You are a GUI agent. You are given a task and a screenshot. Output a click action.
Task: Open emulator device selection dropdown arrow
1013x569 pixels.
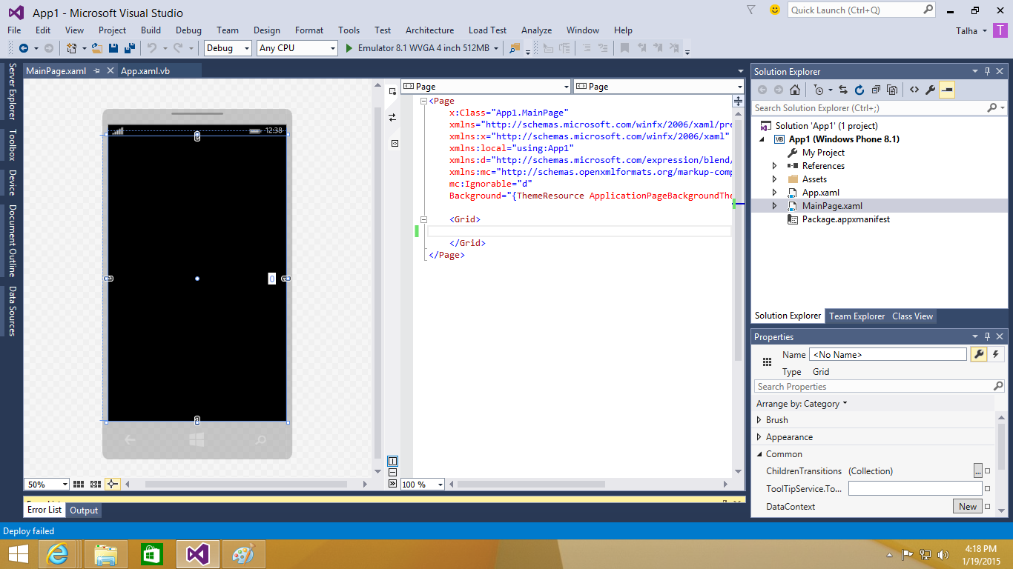(x=495, y=48)
